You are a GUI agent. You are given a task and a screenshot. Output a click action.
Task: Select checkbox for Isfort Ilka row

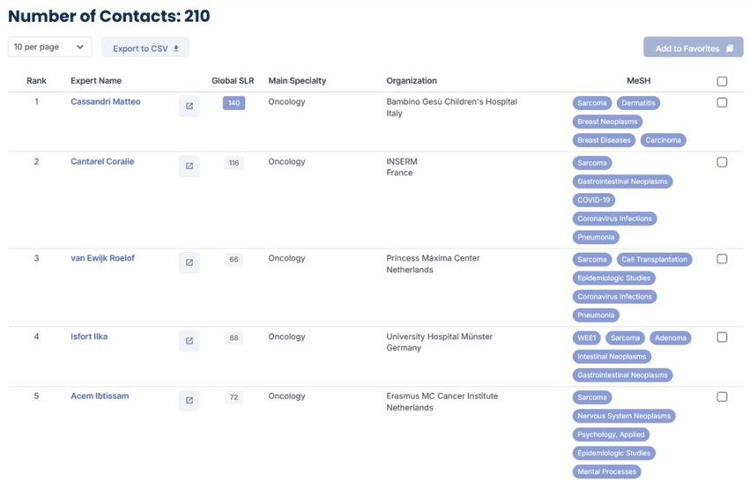(722, 337)
